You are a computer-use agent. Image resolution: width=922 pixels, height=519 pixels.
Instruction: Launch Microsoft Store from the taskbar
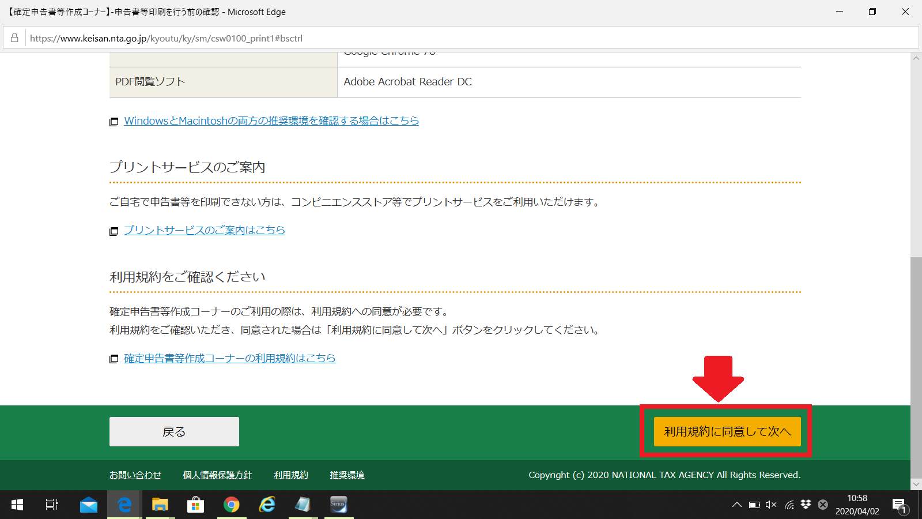pyautogui.click(x=195, y=505)
